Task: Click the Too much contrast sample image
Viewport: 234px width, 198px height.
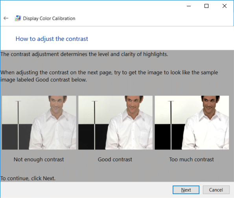Action: [192, 122]
